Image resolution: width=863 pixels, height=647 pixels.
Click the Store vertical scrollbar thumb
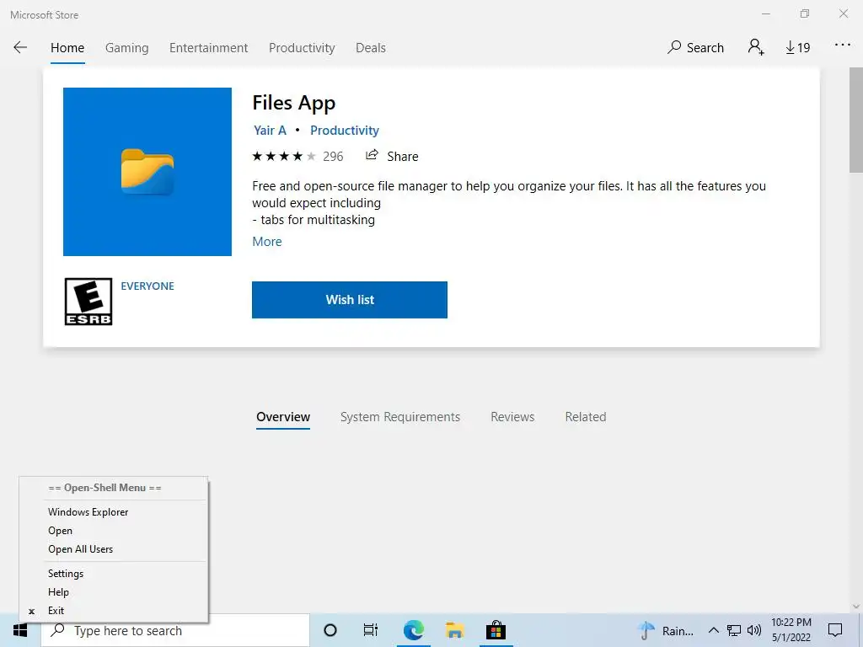[856, 120]
